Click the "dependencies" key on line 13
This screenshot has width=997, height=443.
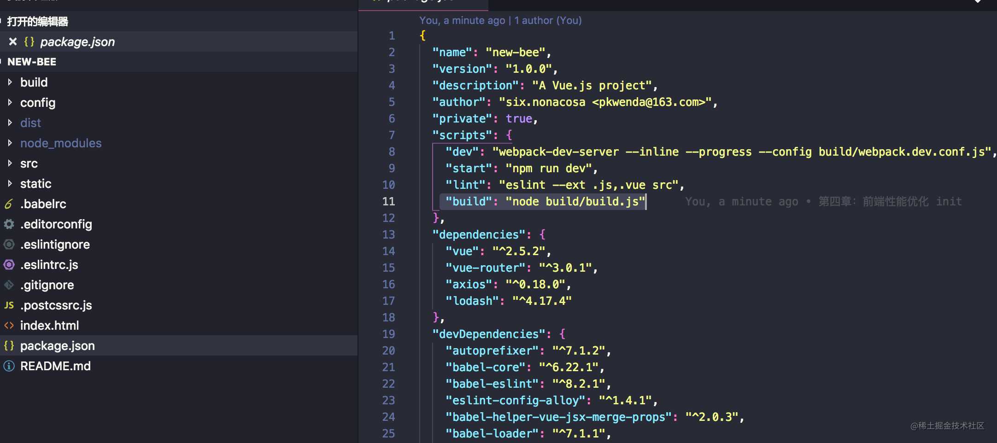479,234
